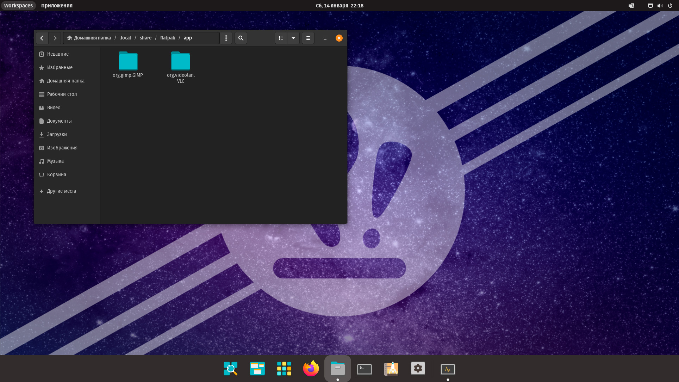Click the forward navigation arrow
679x382 pixels.
point(55,38)
